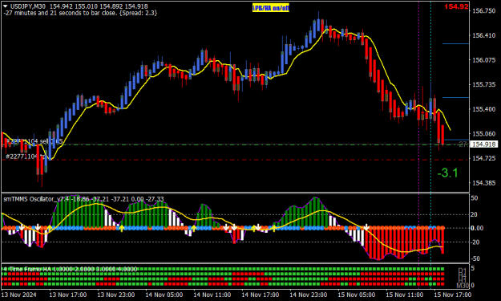Click the 13 Nov 23:00 time label
Viewport: 501px width, 301px height.
pyautogui.click(x=116, y=295)
